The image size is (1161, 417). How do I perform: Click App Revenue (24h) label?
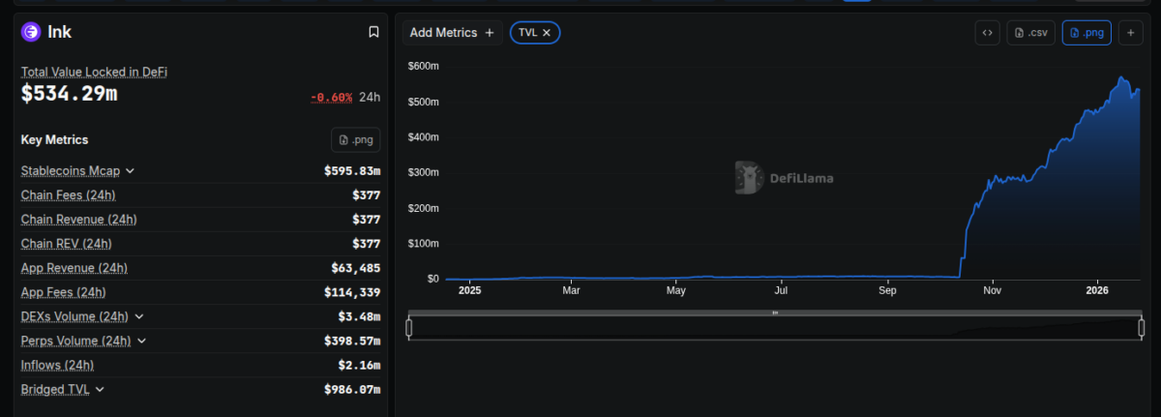[74, 268]
